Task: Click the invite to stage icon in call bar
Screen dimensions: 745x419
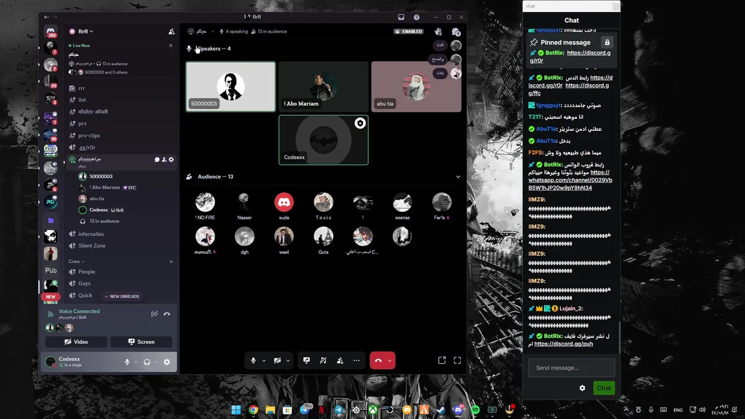Action: (x=340, y=360)
